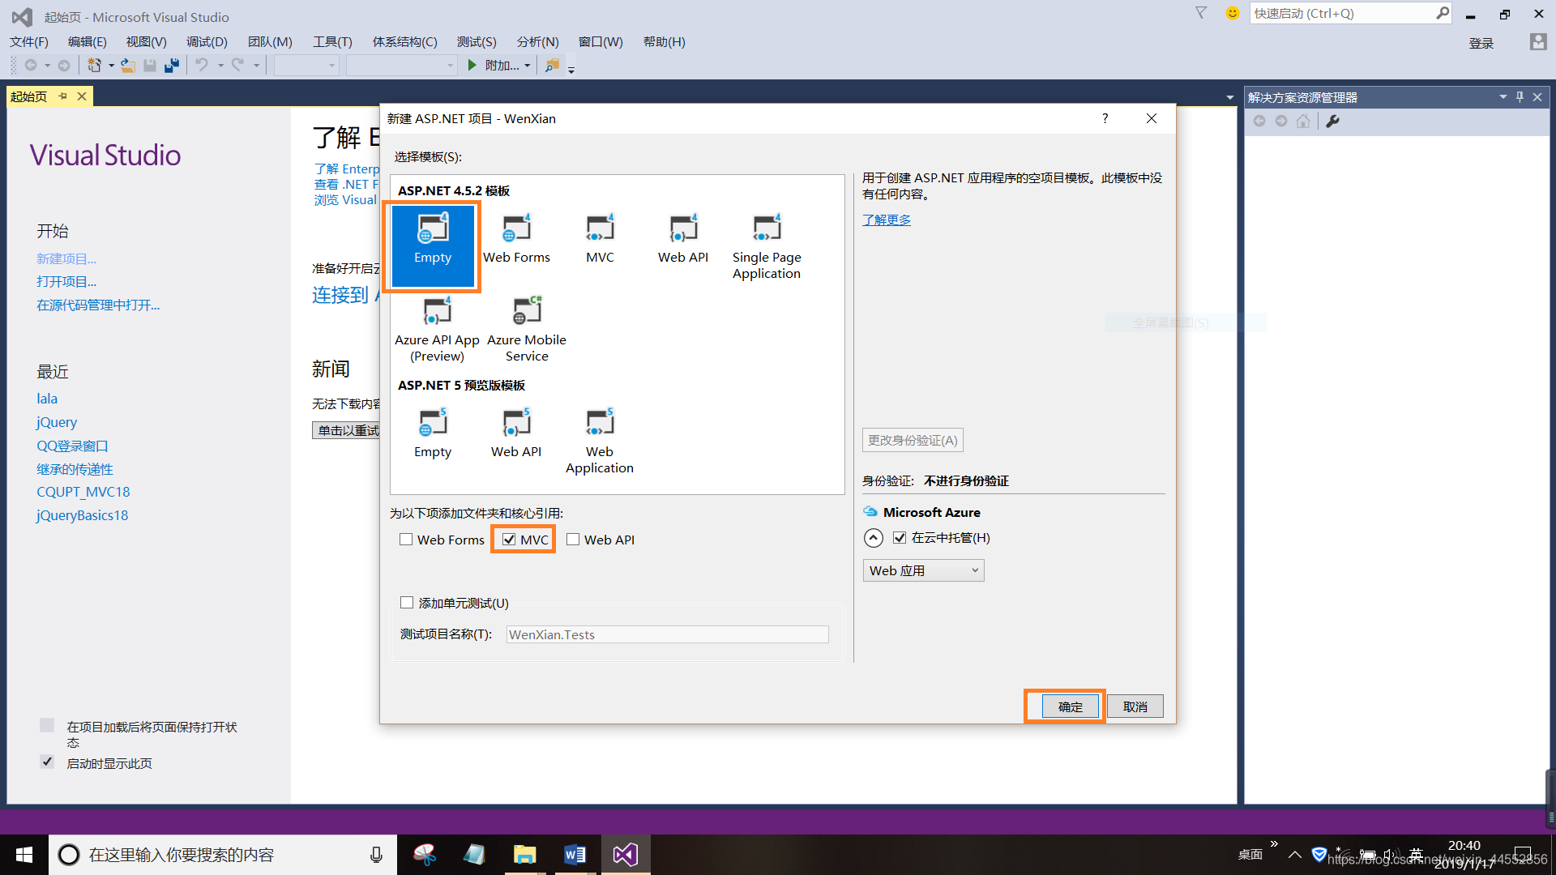Image resolution: width=1556 pixels, height=875 pixels.
Task: Show hidden system tray icons chevron
Action: click(1294, 854)
